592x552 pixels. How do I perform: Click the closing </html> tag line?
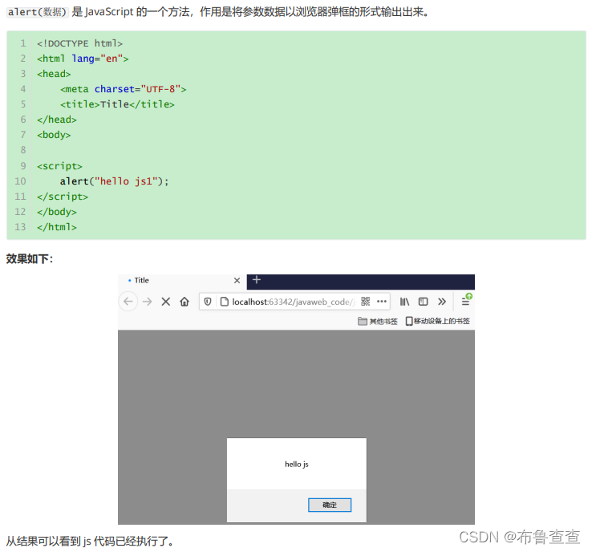pyautogui.click(x=57, y=227)
